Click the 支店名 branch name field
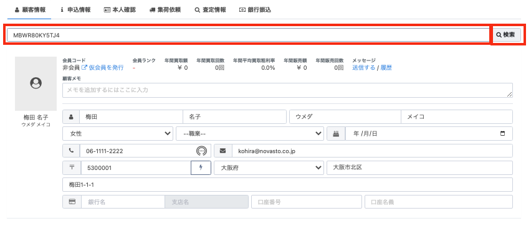Screen dimensions: 531x226 pos(206,202)
